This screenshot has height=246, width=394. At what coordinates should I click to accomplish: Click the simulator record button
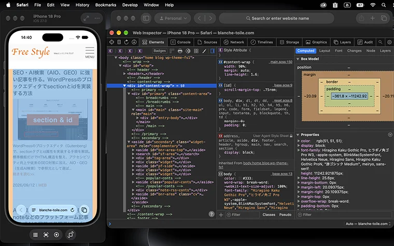tap(57, 235)
